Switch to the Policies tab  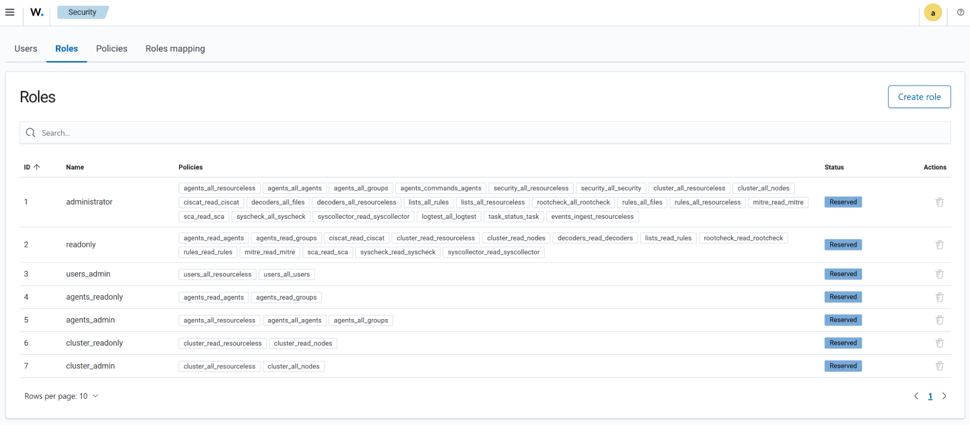tap(112, 49)
